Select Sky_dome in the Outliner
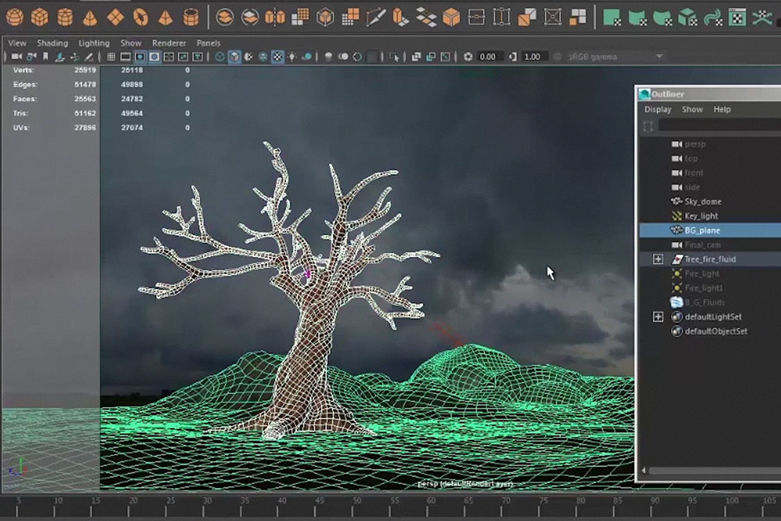Image resolution: width=781 pixels, height=521 pixels. pyautogui.click(x=703, y=202)
